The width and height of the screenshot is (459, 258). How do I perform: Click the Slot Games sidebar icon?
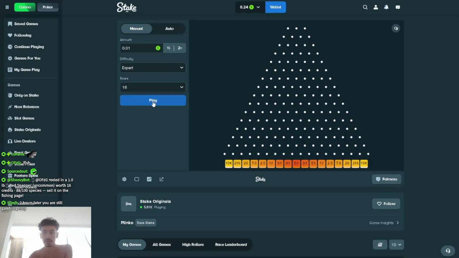coord(10,118)
